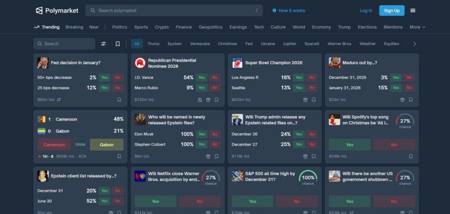Select No for Seattle

[x=312, y=88]
